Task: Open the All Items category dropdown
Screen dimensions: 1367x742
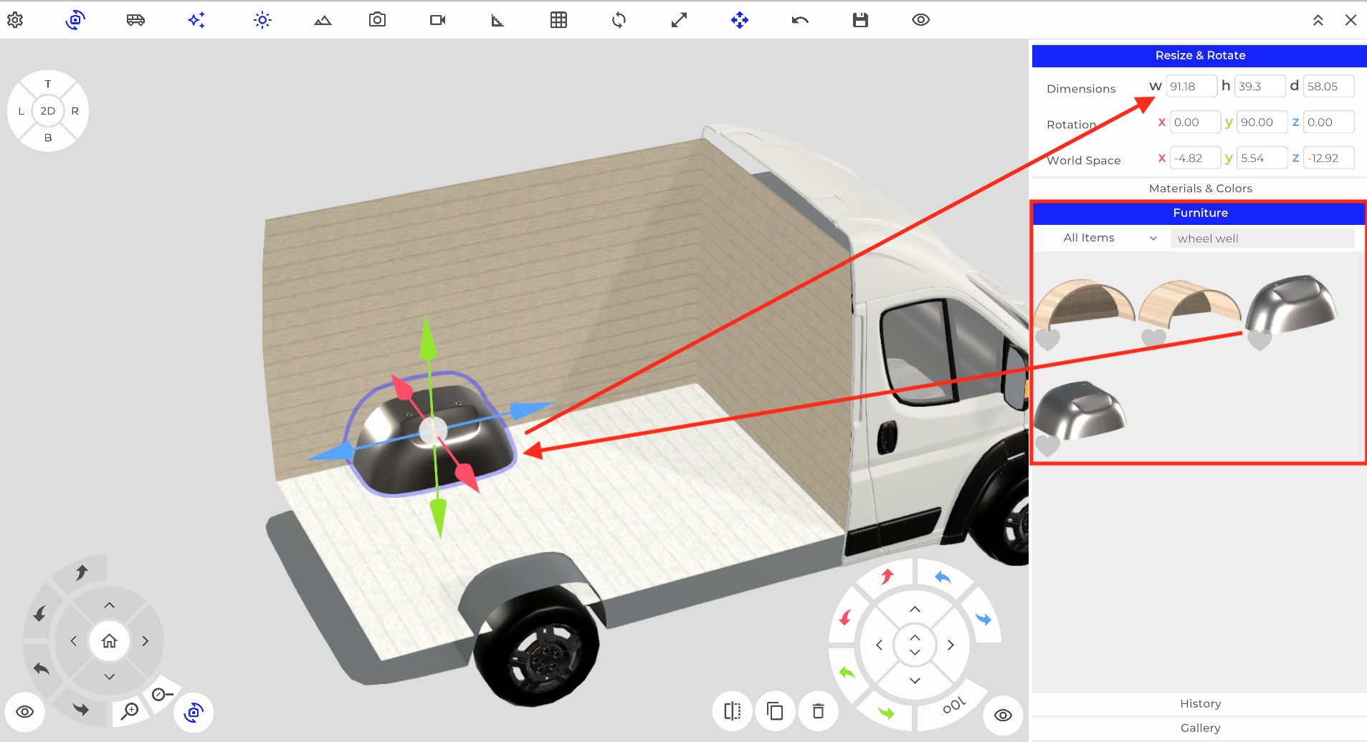Action: [1109, 238]
